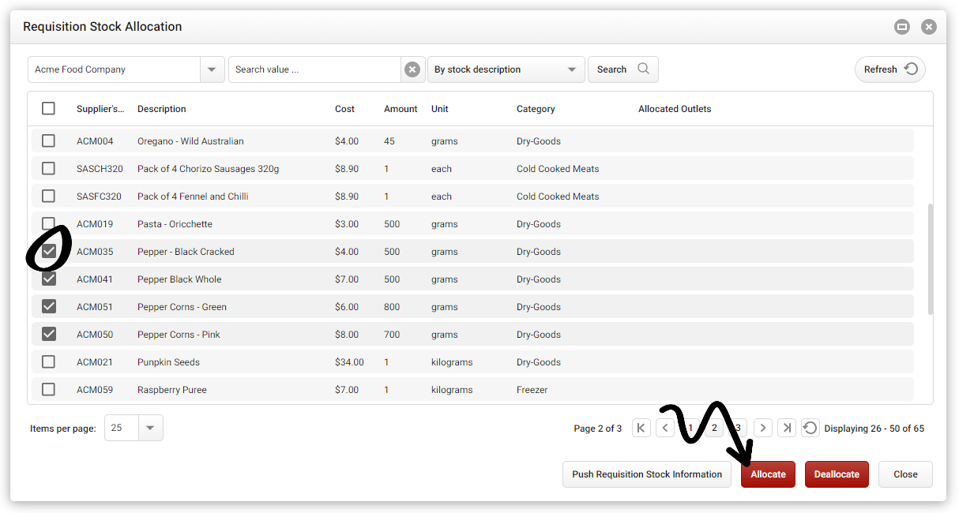
Task: Open the Acme Food Company dropdown
Action: tap(211, 69)
